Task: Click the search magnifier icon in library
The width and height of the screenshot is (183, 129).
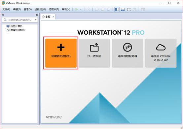Action: (x=5, y=20)
